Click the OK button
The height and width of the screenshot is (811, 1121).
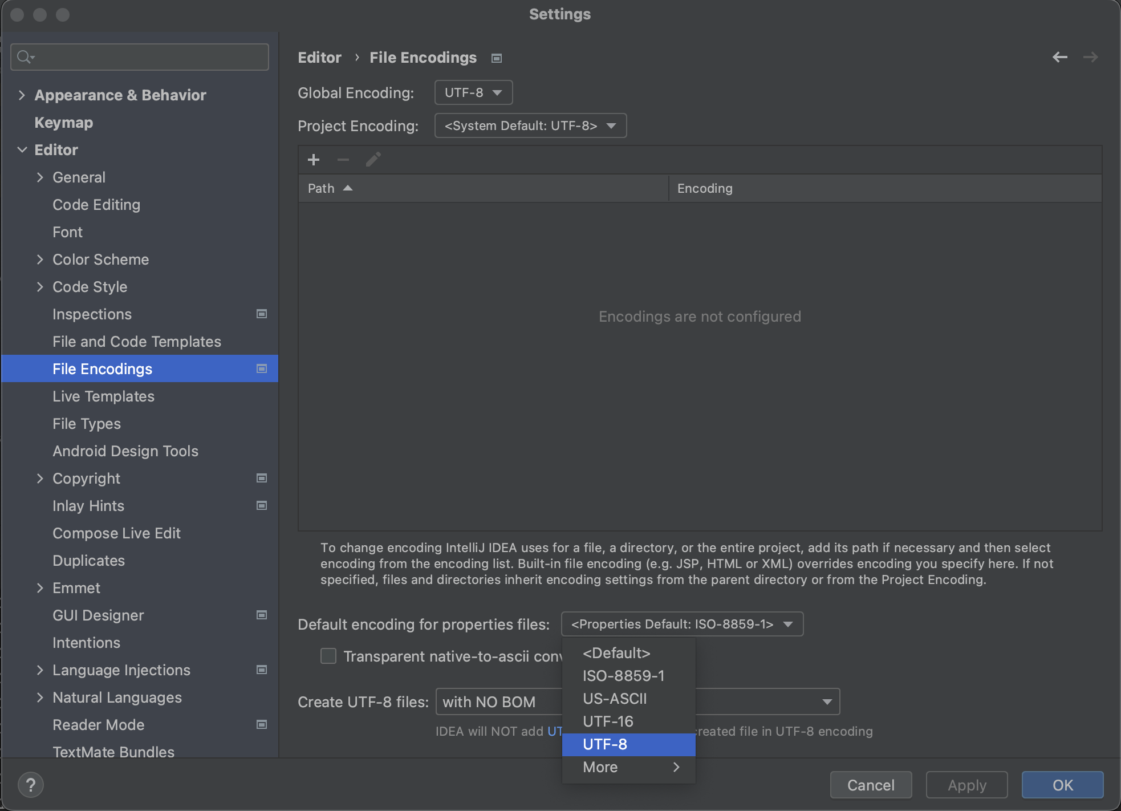coord(1062,785)
